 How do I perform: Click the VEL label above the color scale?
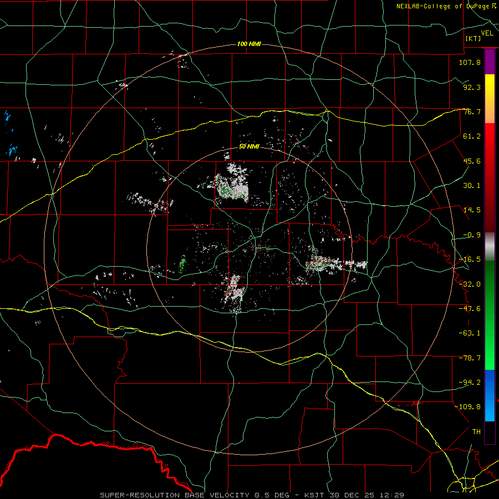tap(487, 33)
